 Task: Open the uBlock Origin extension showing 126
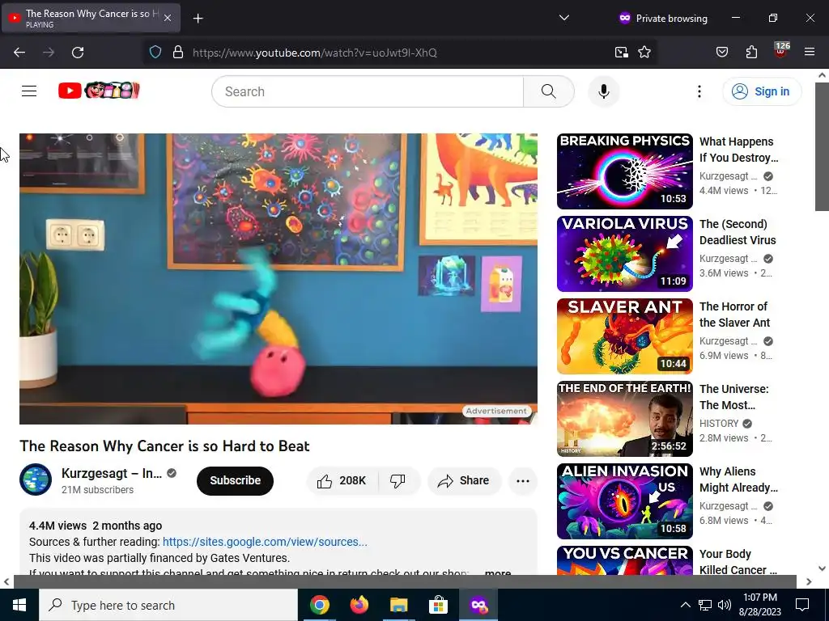click(780, 51)
